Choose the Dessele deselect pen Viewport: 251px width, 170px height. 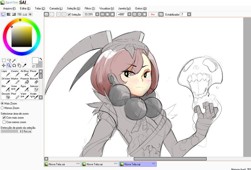[x=6, y=96]
